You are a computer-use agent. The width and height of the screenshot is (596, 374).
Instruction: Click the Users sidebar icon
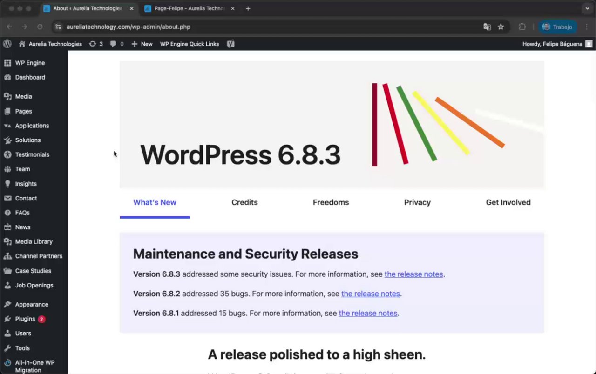7,333
